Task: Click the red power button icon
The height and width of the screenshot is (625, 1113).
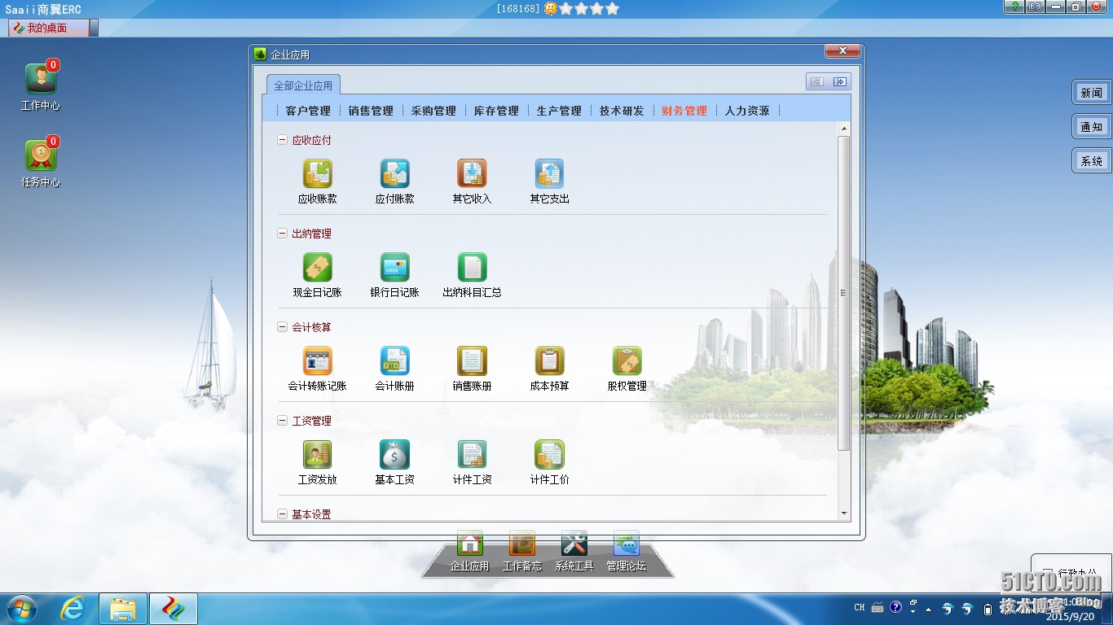Action: point(1096,7)
